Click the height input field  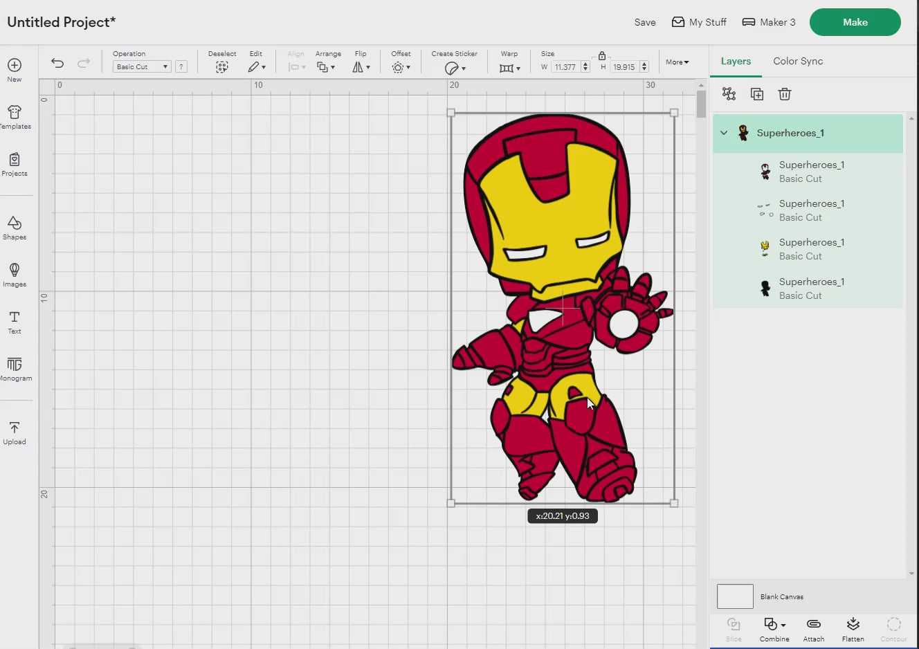coord(624,67)
